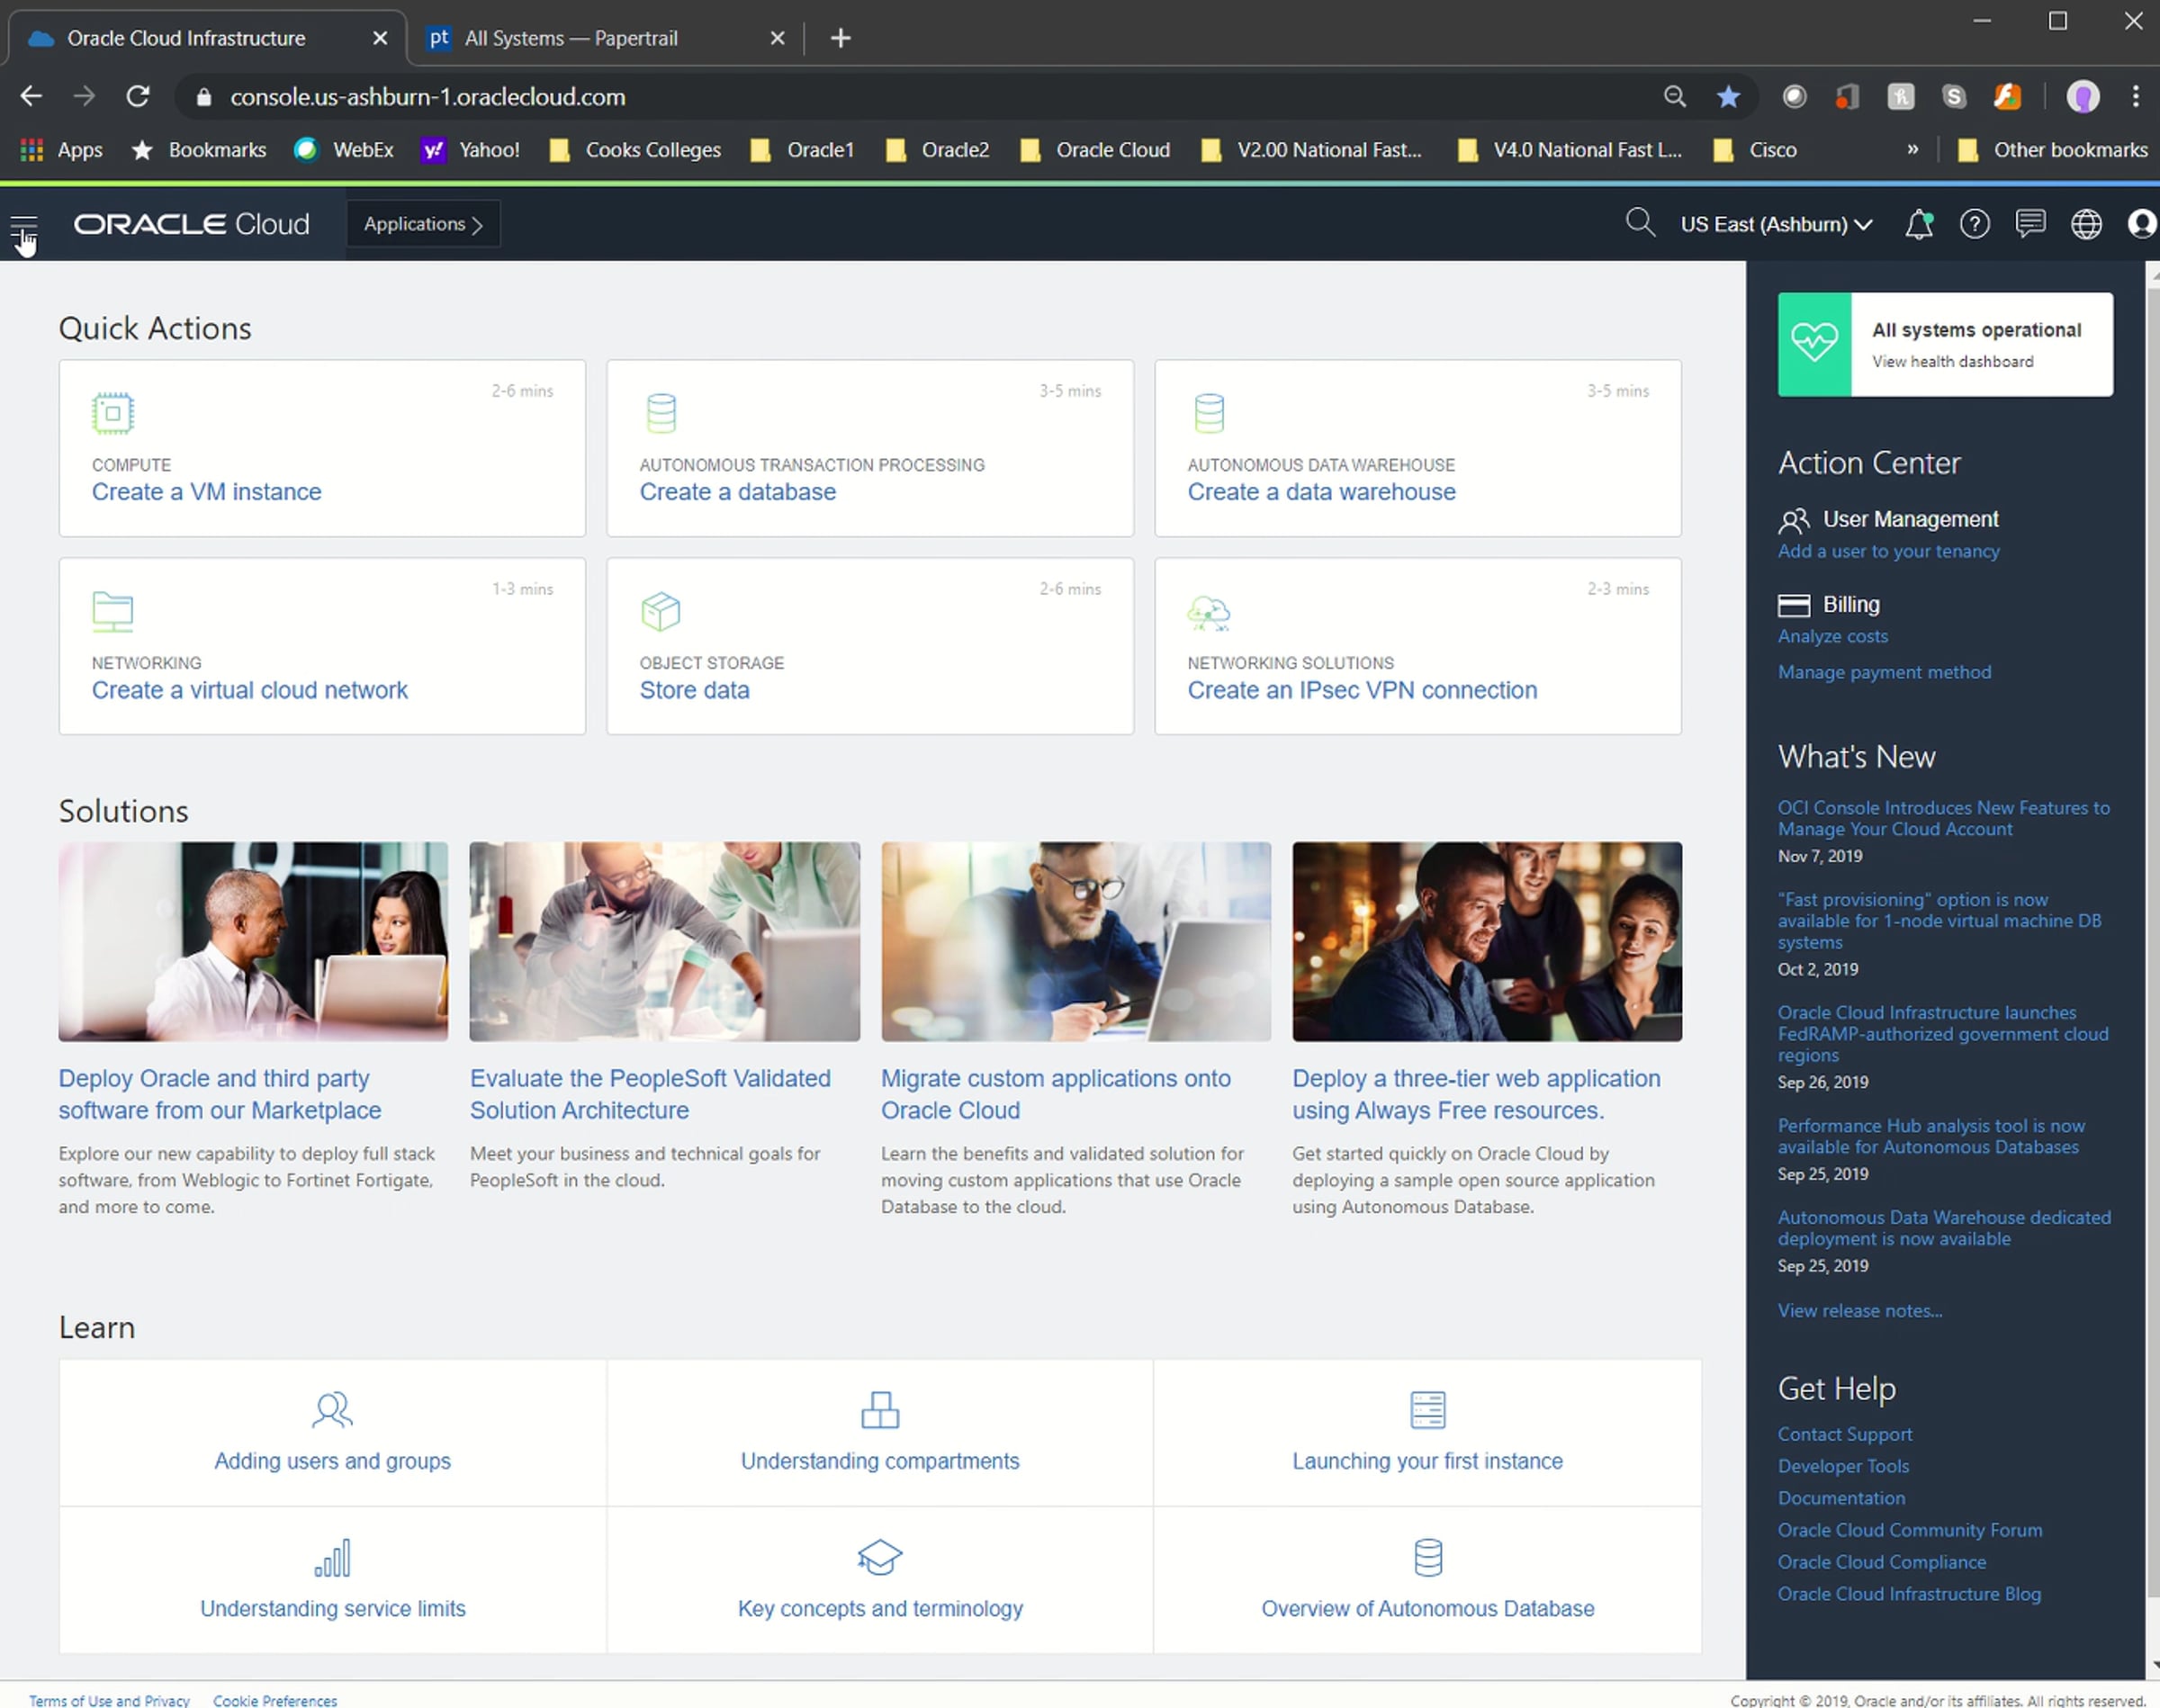This screenshot has width=2160, height=1708.
Task: Open the three-tier web application thumbnail
Action: 1487,942
